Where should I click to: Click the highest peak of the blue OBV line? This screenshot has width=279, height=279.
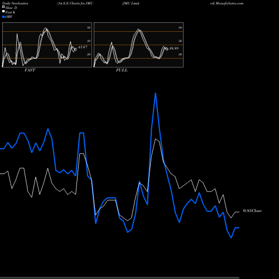point(155,93)
